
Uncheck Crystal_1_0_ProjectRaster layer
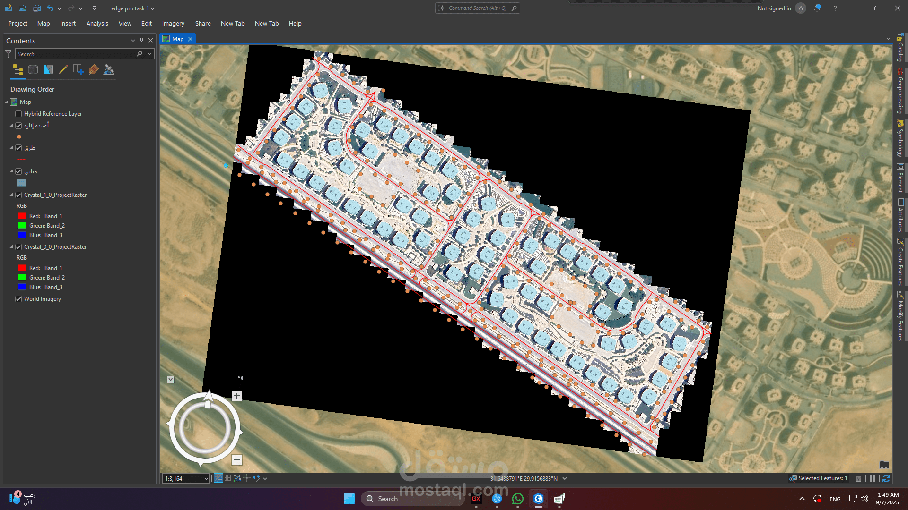click(x=18, y=195)
